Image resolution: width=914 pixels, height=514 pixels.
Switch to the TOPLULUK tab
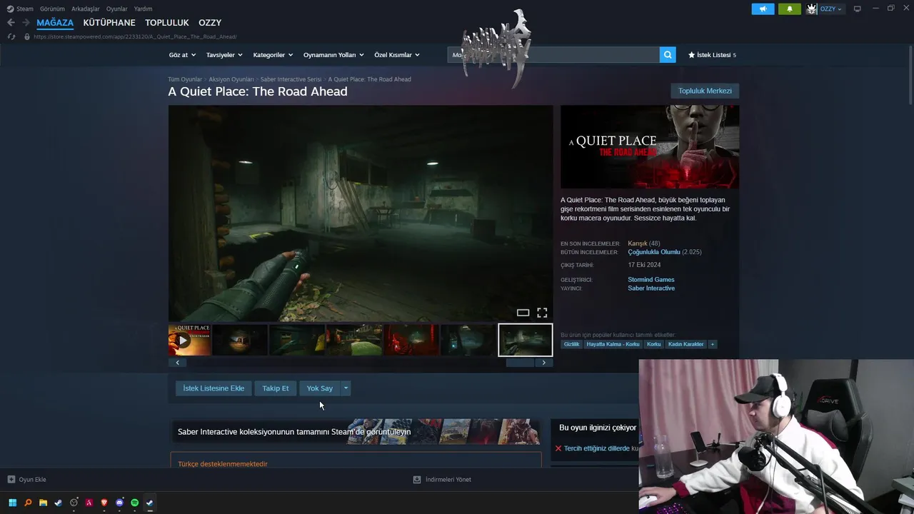[167, 23]
